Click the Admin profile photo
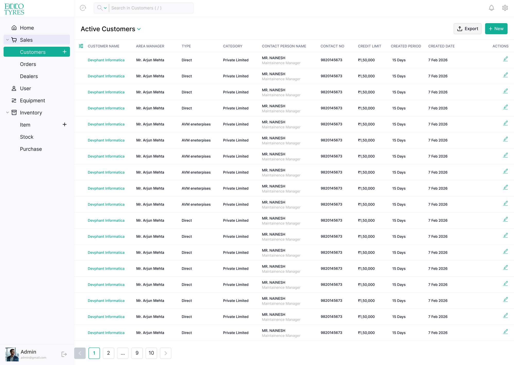The width and height of the screenshot is (514, 365). coord(12,354)
